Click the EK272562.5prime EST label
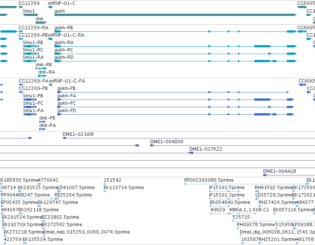 (x=62, y=225)
